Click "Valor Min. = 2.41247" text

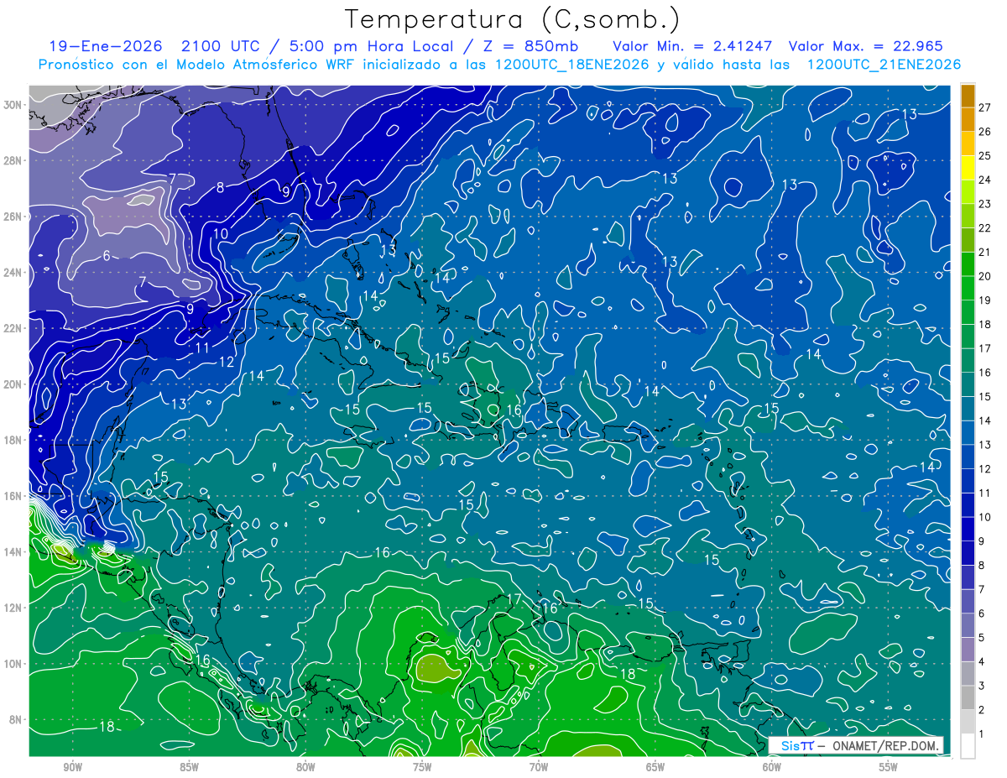[693, 46]
